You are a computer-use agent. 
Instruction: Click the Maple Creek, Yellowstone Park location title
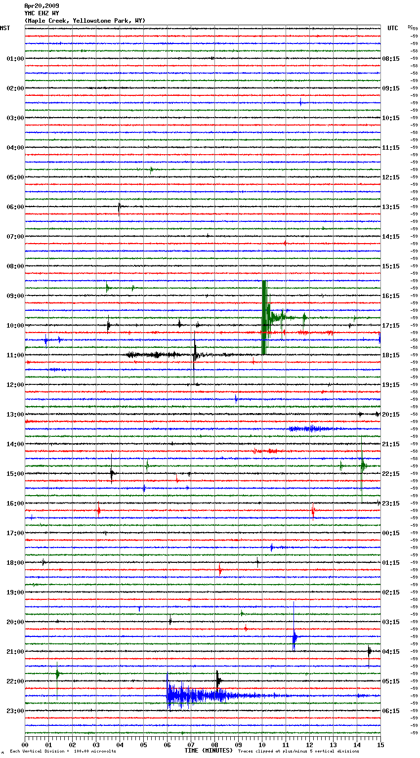coord(85,21)
